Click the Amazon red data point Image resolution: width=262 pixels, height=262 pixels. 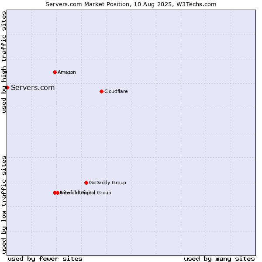click(x=55, y=72)
